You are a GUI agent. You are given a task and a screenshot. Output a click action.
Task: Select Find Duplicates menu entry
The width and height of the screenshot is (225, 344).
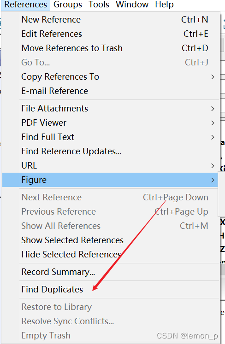point(110,289)
